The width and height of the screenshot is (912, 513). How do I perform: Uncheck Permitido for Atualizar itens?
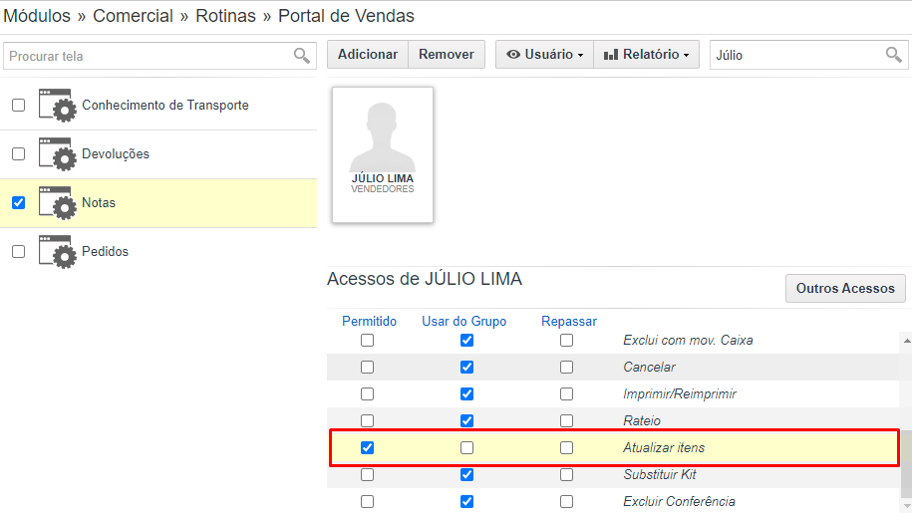click(x=367, y=448)
